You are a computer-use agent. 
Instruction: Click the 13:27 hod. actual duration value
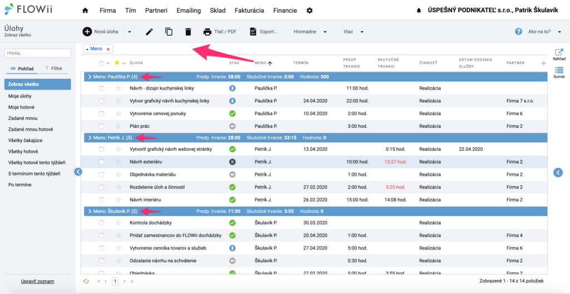tap(397, 162)
